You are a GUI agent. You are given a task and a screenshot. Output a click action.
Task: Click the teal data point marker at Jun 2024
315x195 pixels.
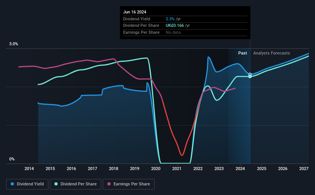(x=250, y=77)
